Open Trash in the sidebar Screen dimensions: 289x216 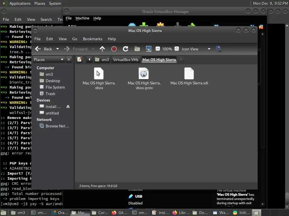pos(50,94)
